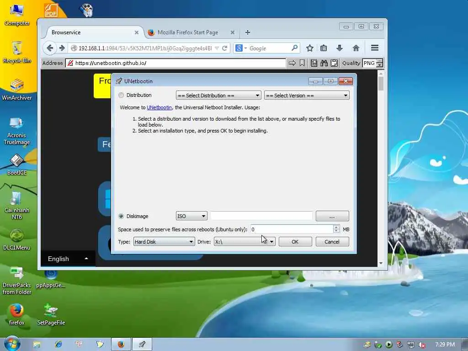The height and width of the screenshot is (351, 468).
Task: Click the UNetbootin taskbar button
Action: point(142,344)
